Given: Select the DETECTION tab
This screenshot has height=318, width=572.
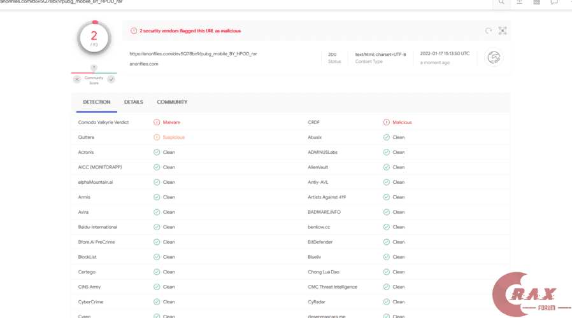Looking at the screenshot, I should click(x=97, y=102).
